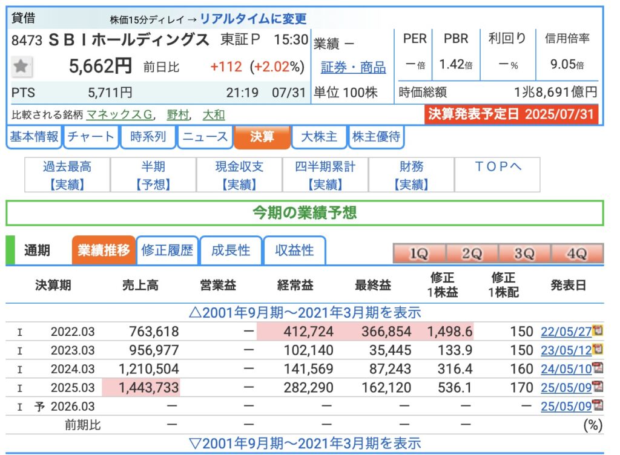Click the 売上高 value 763,618
Screen dimensions: 620x455
pyautogui.click(x=154, y=332)
